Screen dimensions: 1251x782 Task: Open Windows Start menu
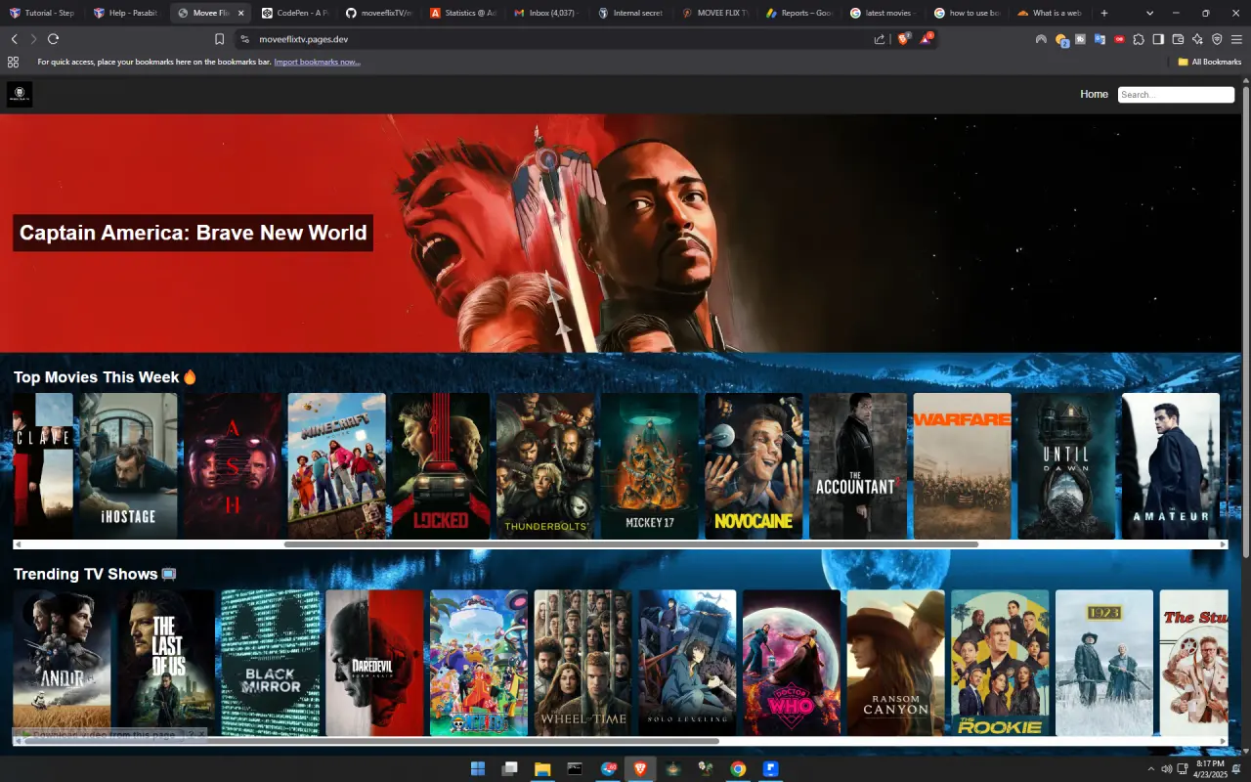coord(478,768)
